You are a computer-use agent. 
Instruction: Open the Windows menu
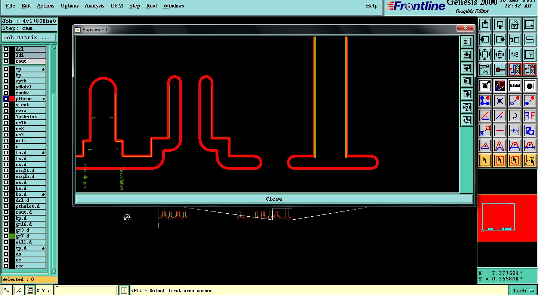coord(173,6)
